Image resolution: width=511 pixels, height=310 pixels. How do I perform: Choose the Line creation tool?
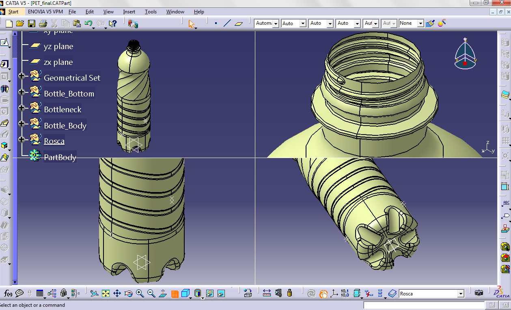[227, 24]
